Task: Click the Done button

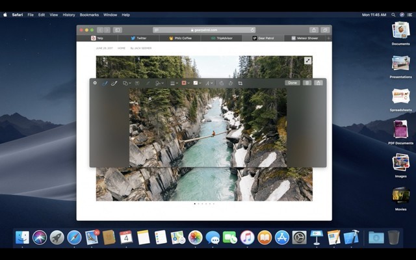Action: (x=292, y=83)
